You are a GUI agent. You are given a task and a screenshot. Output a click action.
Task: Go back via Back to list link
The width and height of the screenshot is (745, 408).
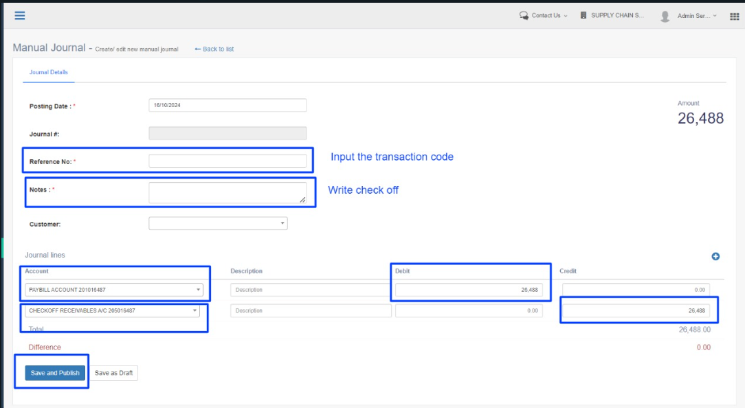click(214, 49)
